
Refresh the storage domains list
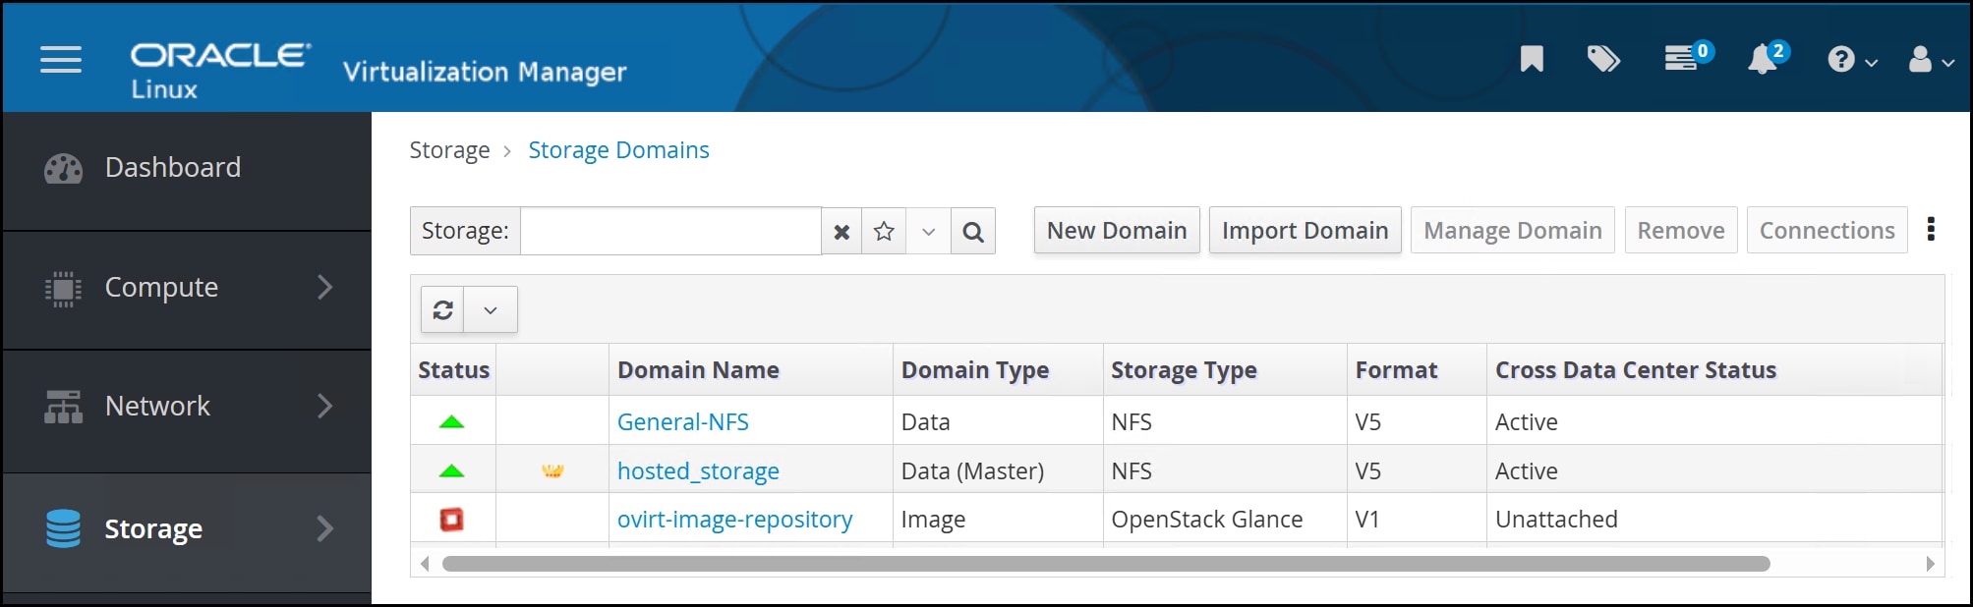(442, 309)
